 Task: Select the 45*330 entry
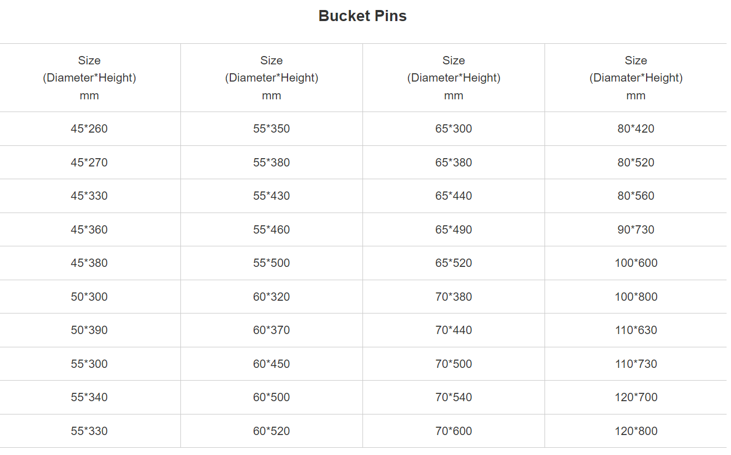pyautogui.click(x=89, y=196)
